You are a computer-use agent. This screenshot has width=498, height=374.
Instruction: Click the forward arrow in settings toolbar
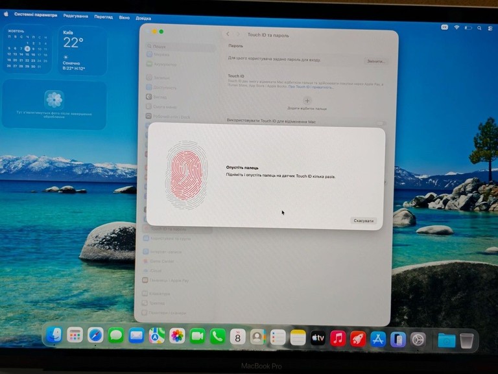click(x=238, y=34)
